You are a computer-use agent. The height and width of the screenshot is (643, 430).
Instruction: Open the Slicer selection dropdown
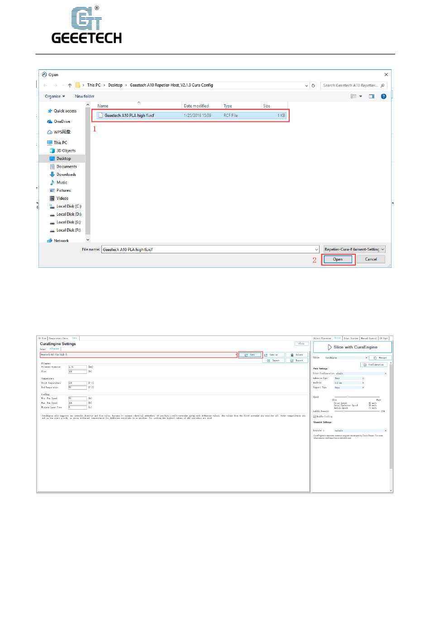coord(346,358)
